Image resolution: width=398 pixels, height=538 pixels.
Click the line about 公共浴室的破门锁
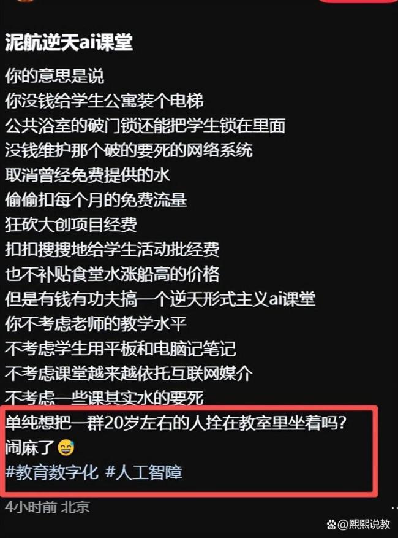145,125
